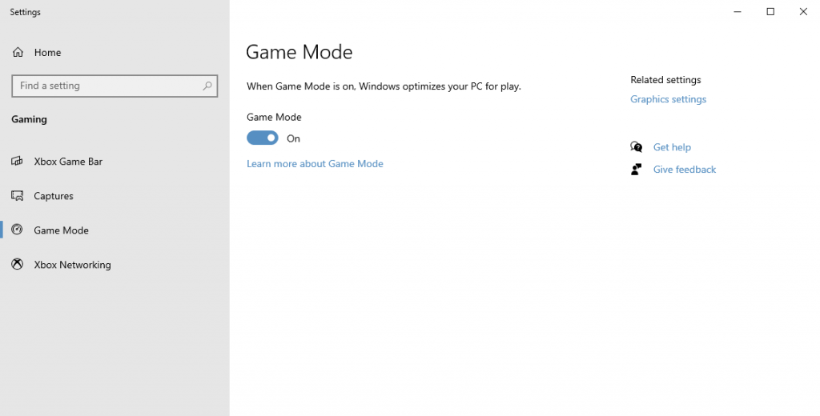
Task: Switch to the Captures settings page
Action: (54, 196)
